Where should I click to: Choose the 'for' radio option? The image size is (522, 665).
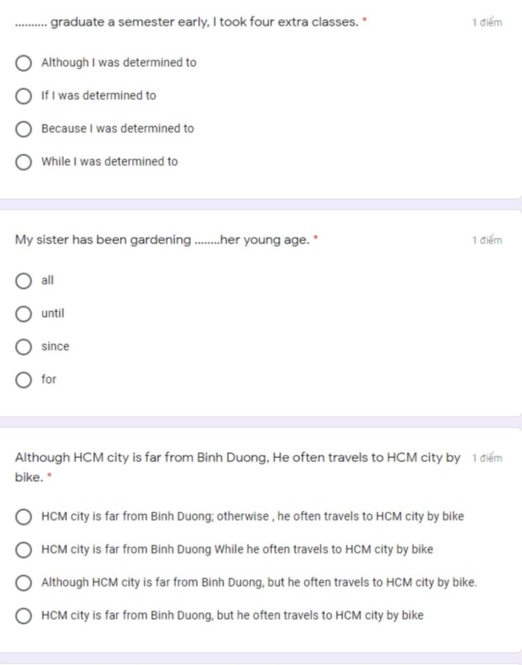coord(23,380)
